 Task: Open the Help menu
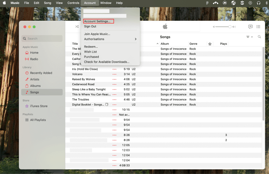tap(119, 3)
